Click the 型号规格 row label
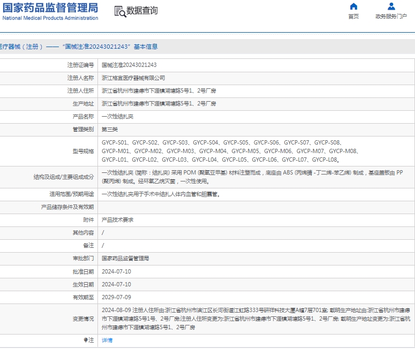415x349 pixels. [83, 151]
